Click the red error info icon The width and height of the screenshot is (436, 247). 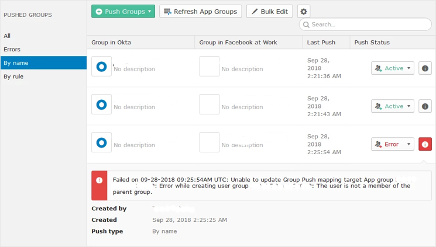click(425, 144)
